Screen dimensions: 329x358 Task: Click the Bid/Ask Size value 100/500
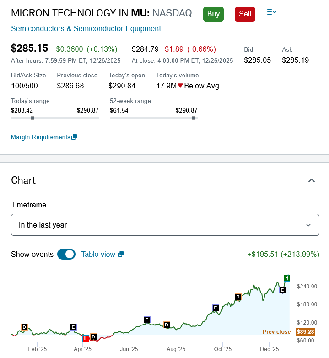(x=24, y=86)
